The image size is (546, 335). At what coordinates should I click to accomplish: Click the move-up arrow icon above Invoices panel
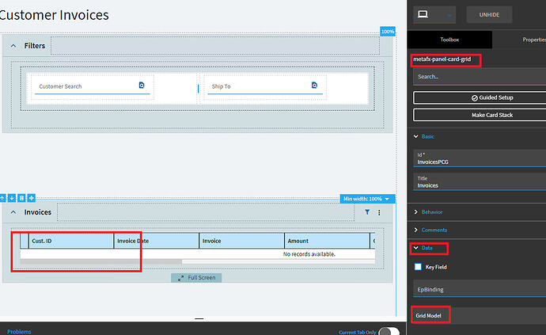tap(2, 198)
